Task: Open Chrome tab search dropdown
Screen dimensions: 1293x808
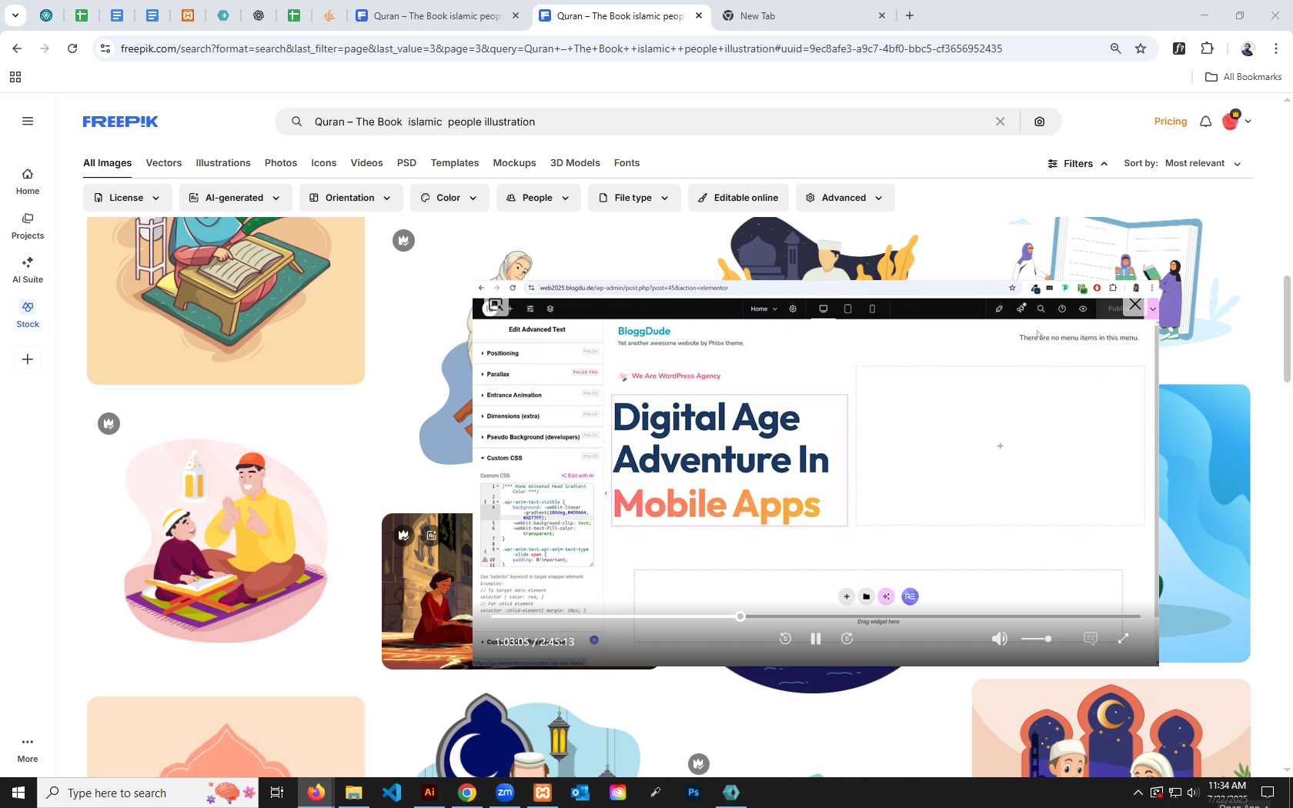Action: tap(15, 15)
